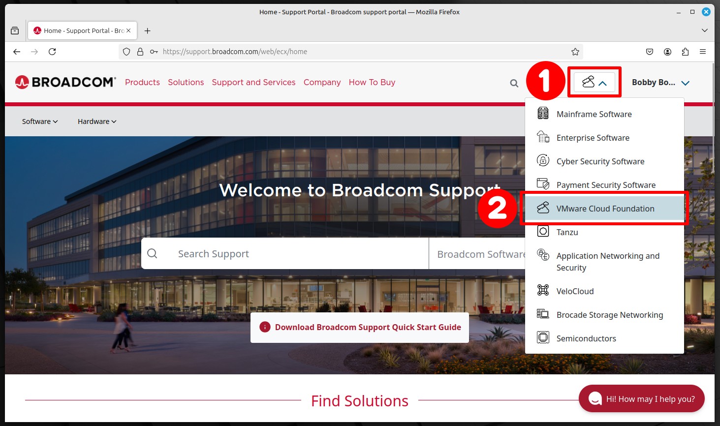Select Enterprise Software from the list
Image resolution: width=720 pixels, height=426 pixels.
pos(604,138)
